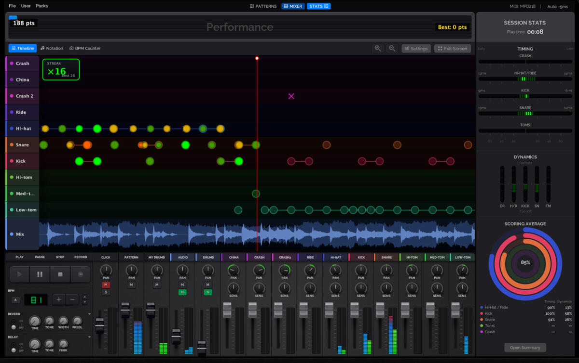
Task: Click the MIDI: MPD218 device label
Action: [523, 6]
